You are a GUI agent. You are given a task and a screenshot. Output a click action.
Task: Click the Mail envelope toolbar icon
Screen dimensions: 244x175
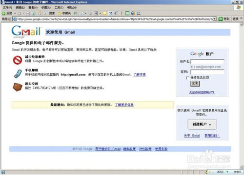coord(82,14)
